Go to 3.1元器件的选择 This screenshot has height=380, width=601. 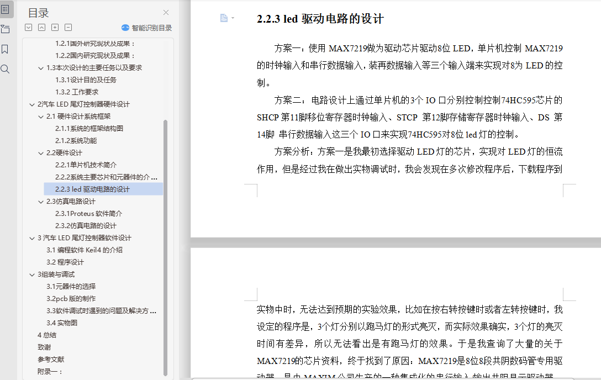pyautogui.click(x=71, y=287)
